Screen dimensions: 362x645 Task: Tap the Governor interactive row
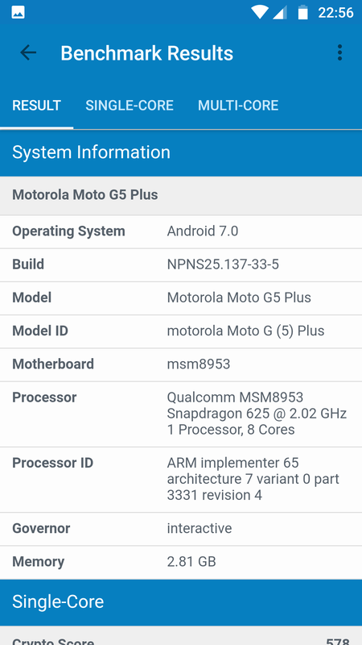[181, 529]
